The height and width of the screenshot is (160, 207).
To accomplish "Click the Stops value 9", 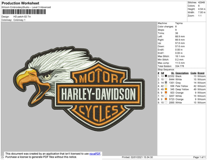I will [176, 30].
